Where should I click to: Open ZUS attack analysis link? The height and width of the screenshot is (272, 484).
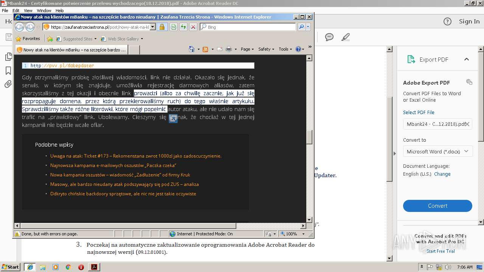coord(124,184)
